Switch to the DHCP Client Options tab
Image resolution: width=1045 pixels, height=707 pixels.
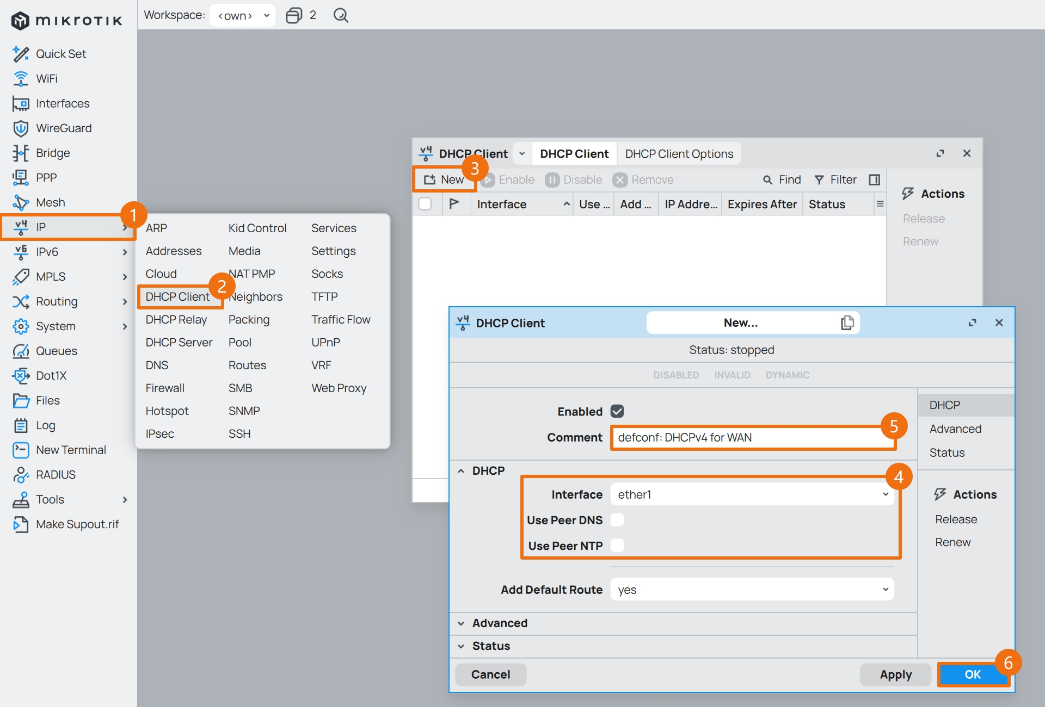click(x=679, y=154)
